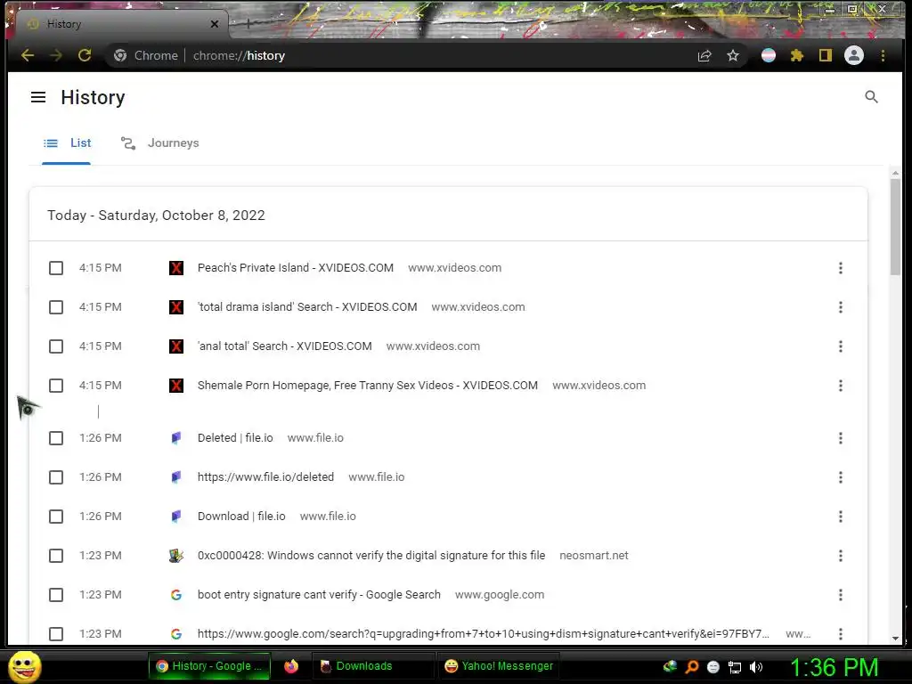The height and width of the screenshot is (684, 912).
Task: Switch to the List tab
Action: [x=67, y=143]
